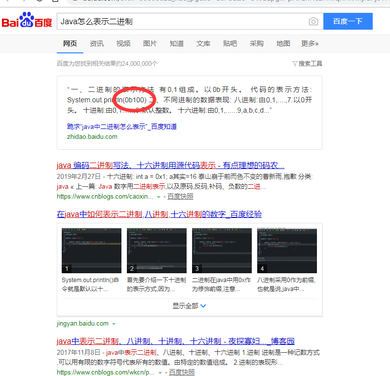The width and height of the screenshot is (390, 376).
Task: Select the 网页 tab
Action: (x=70, y=43)
